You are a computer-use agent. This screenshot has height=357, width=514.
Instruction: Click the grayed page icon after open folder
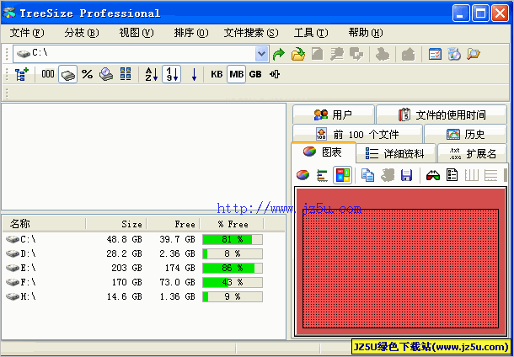pos(317,54)
